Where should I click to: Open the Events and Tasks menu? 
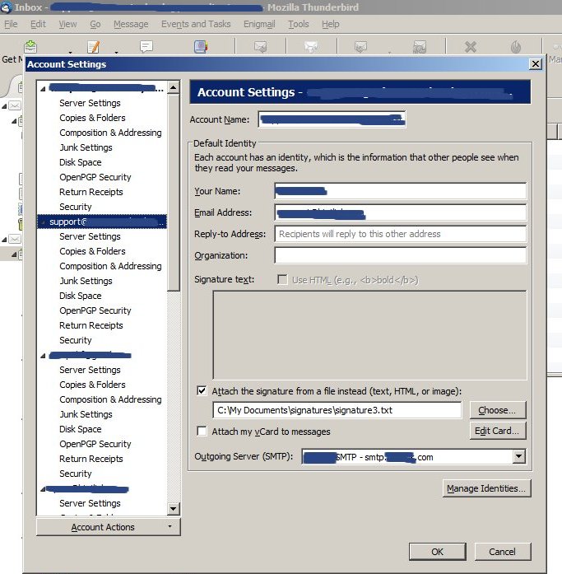(196, 24)
